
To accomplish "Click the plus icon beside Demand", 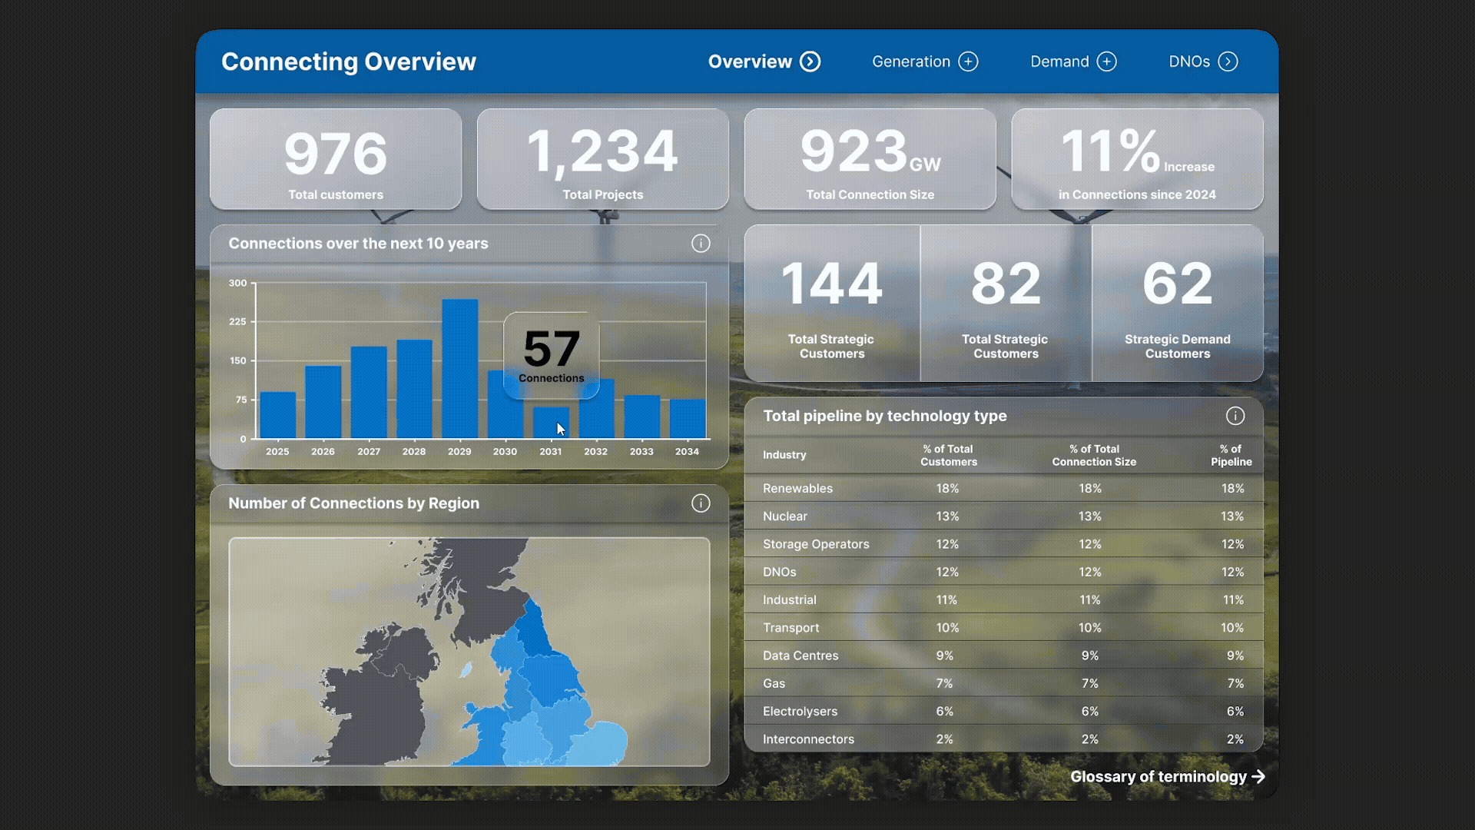I will pyautogui.click(x=1106, y=61).
